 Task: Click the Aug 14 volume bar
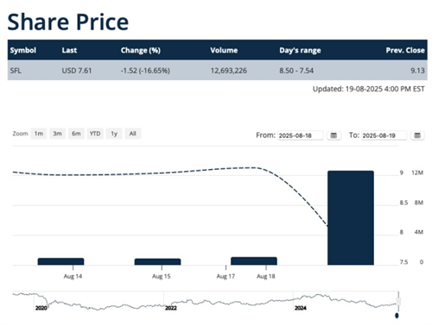pos(60,261)
